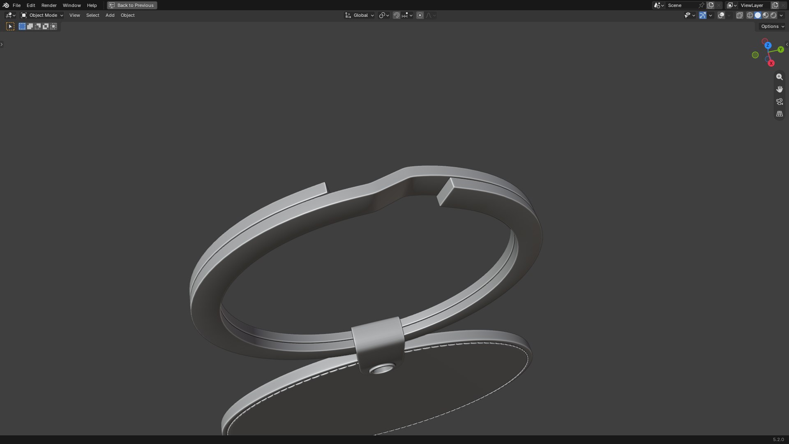
Task: Switch between perspective and orthographic view
Action: 780,114
